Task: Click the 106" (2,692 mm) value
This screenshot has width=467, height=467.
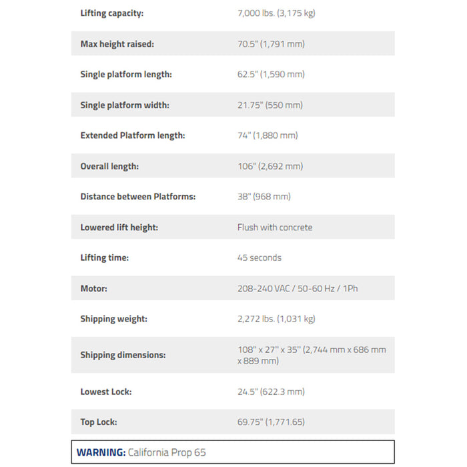Action: (270, 166)
